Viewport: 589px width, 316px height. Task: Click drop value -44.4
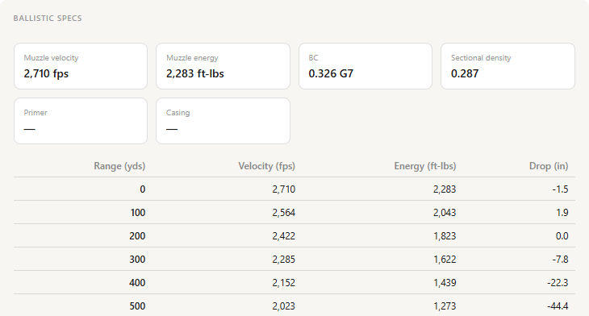coord(558,306)
